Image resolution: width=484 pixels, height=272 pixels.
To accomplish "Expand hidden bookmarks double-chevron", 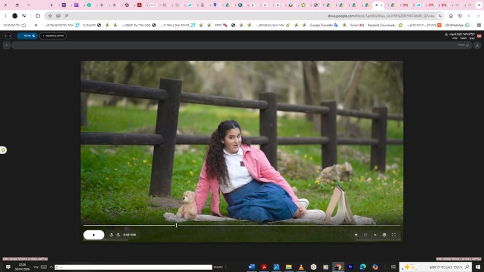I will click(x=36, y=25).
